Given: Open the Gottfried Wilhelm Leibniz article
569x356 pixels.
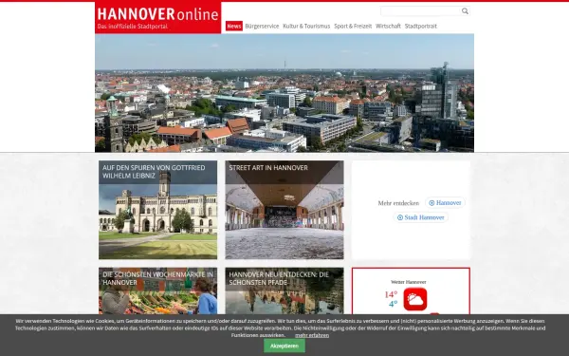Looking at the screenshot, I should 157,210.
